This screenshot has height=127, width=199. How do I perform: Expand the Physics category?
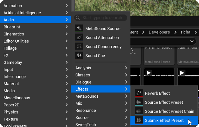[35, 112]
